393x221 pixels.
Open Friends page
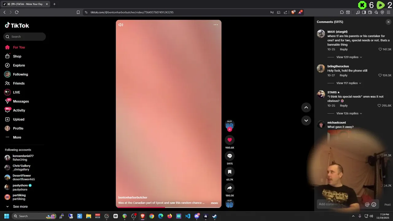[x=19, y=83]
